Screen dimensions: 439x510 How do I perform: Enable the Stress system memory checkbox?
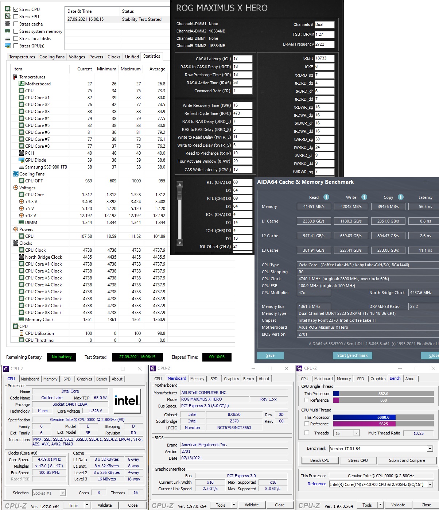pyautogui.click(x=16, y=31)
